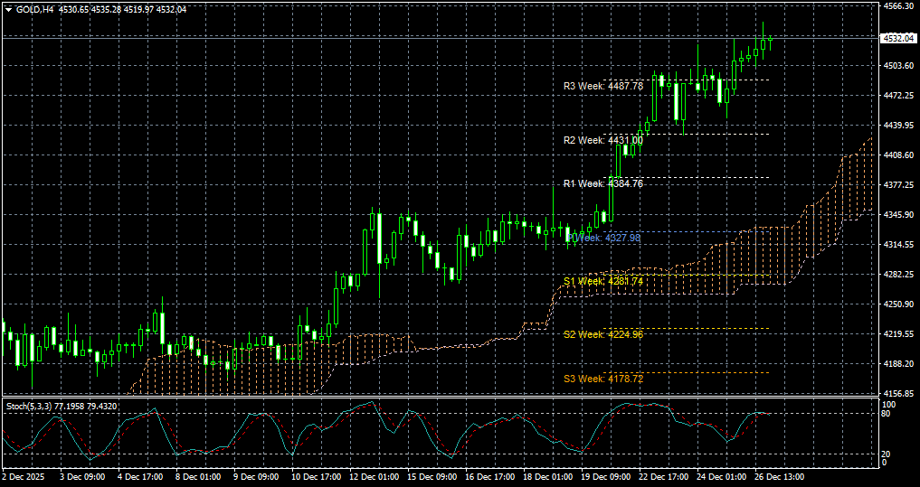Click the 24 Dec 01:00 time label
This screenshot has width=920, height=487.
pyautogui.click(x=722, y=478)
